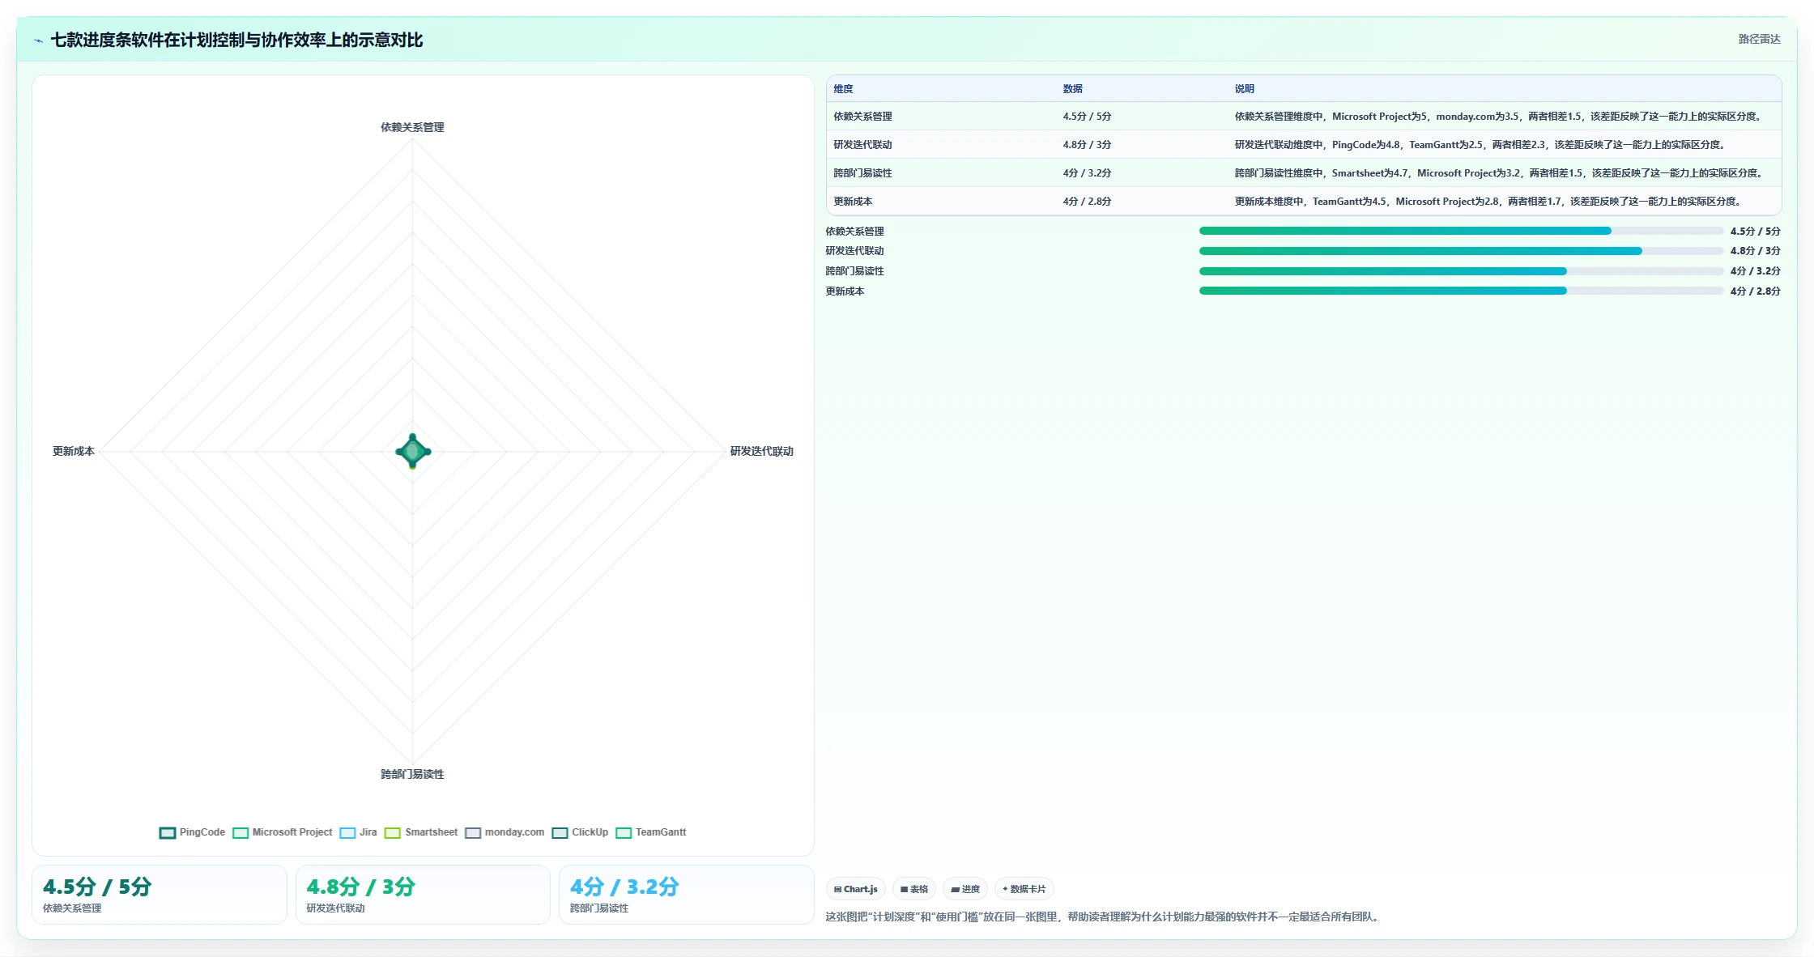Click the description mentioning PingCode为4.8
This screenshot has width=1814, height=957.
[x=1481, y=145]
